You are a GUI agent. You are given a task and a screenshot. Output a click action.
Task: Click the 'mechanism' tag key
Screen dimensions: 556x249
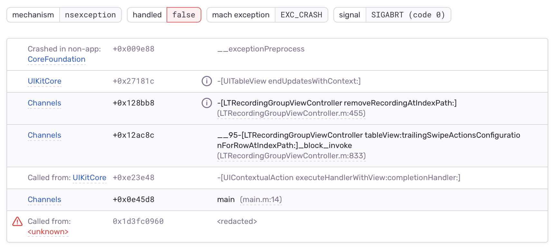pos(33,15)
